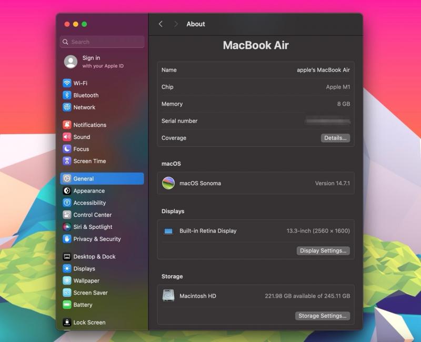The image size is (421, 342).
Task: Click the 13.3-inch (2560 × 1600) value
Action: click(x=318, y=231)
